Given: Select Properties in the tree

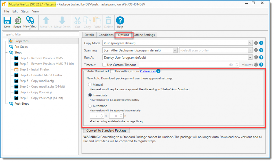Looking at the screenshot, I should click(x=21, y=41).
